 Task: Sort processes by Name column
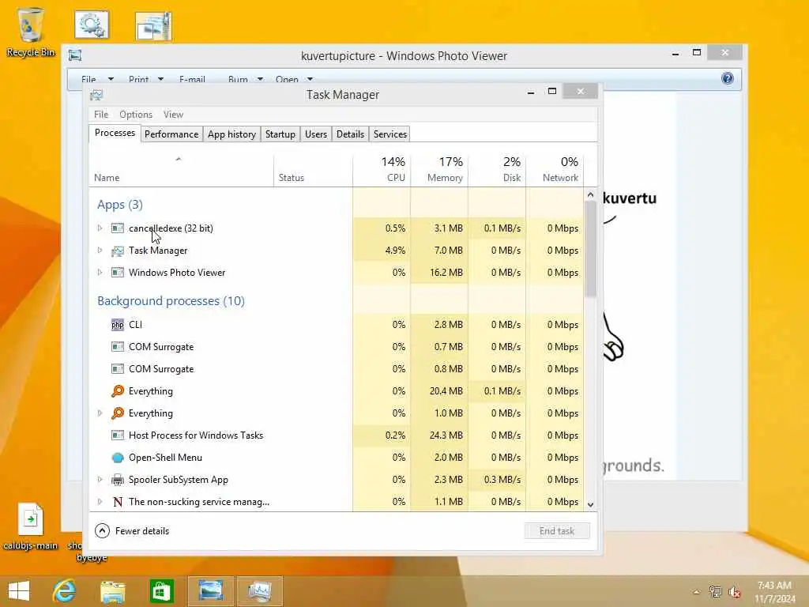(181, 171)
